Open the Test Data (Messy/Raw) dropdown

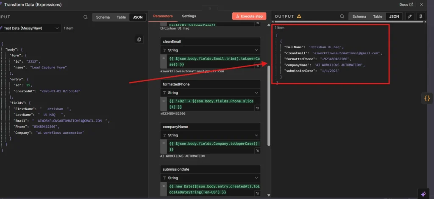tap(31, 28)
